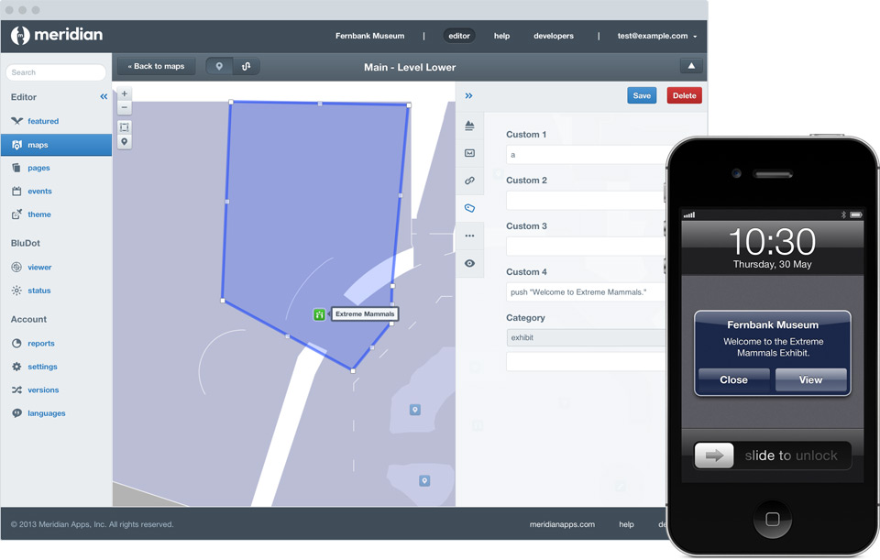Click the Custom 1 input field
The width and height of the screenshot is (880, 560).
coord(586,155)
